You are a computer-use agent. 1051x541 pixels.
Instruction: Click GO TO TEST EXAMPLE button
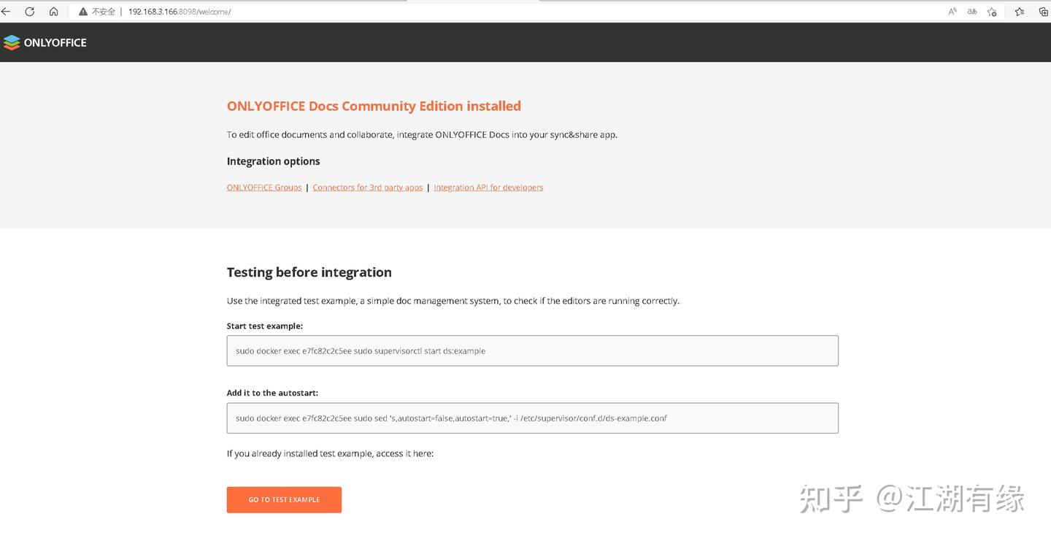pos(284,499)
